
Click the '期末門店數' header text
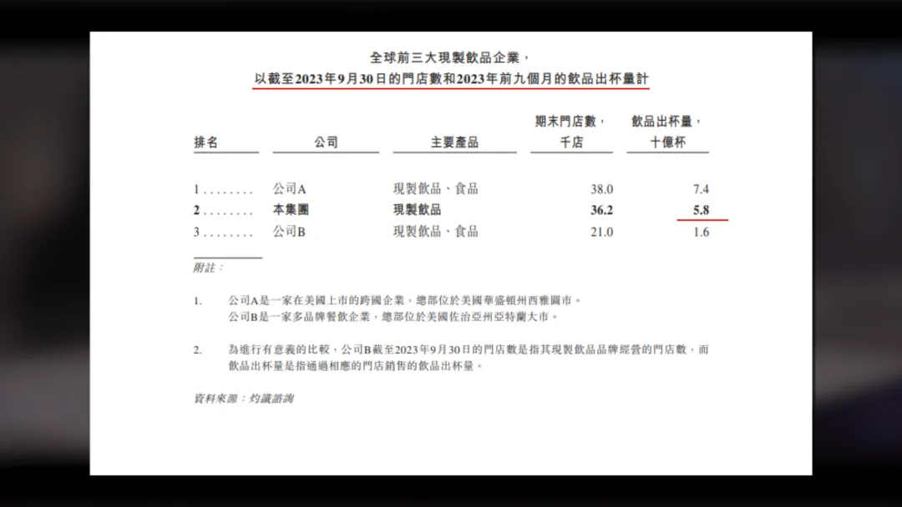pos(565,121)
